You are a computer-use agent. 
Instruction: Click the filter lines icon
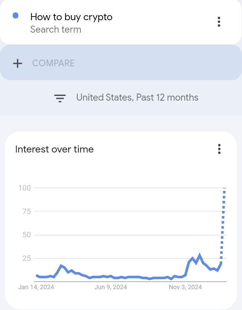pos(60,98)
